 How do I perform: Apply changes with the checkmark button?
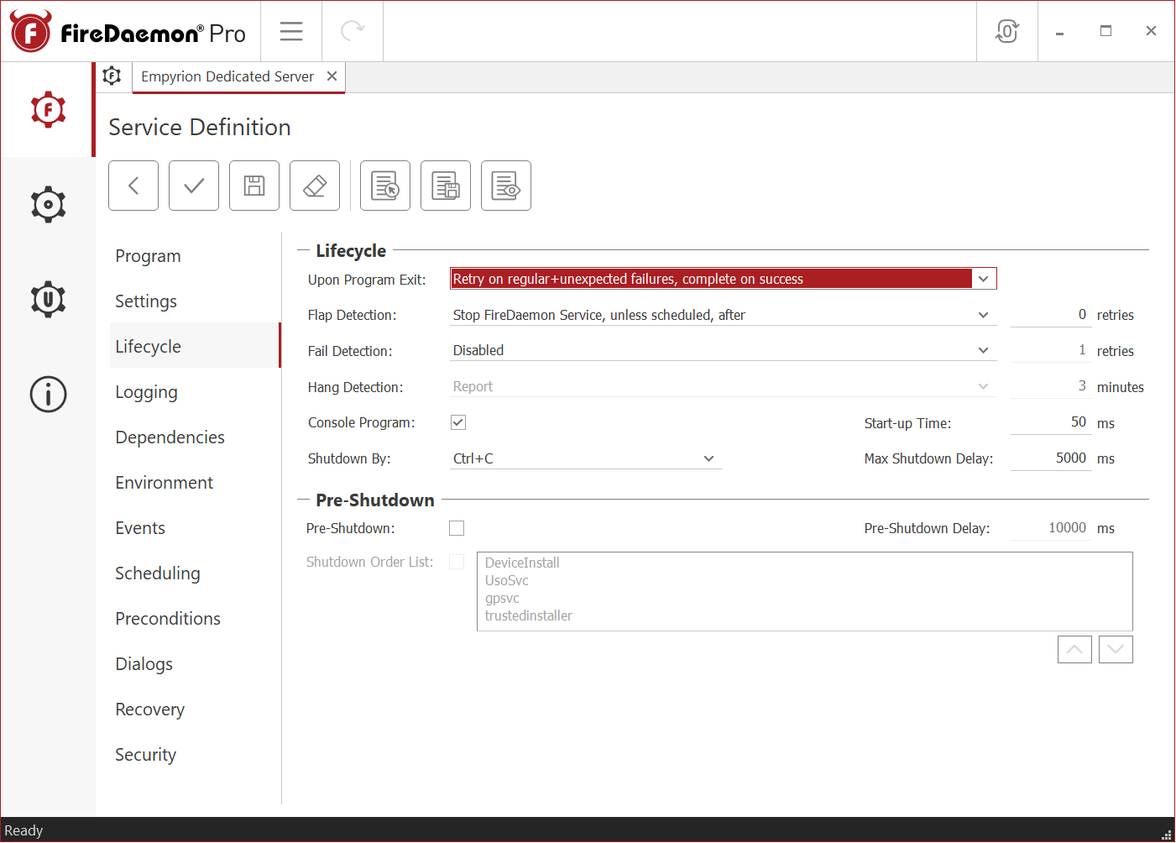194,186
